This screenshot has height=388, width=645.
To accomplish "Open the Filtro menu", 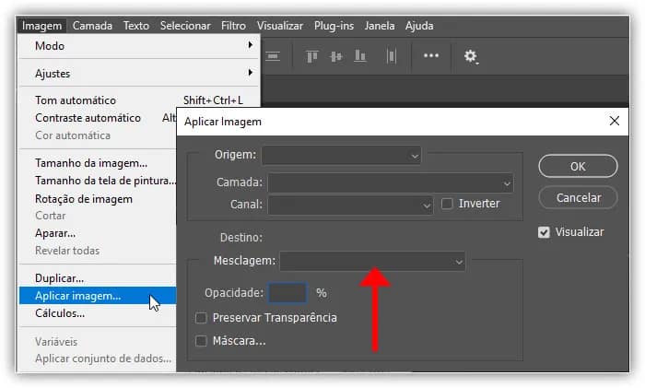I will pos(234,26).
